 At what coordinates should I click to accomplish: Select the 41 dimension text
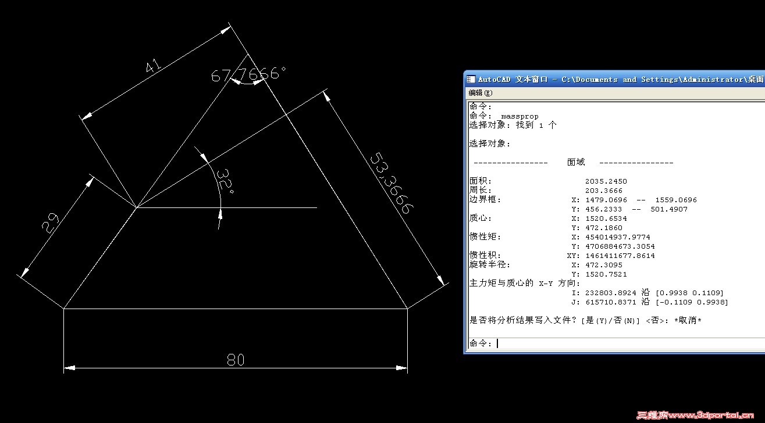point(153,67)
